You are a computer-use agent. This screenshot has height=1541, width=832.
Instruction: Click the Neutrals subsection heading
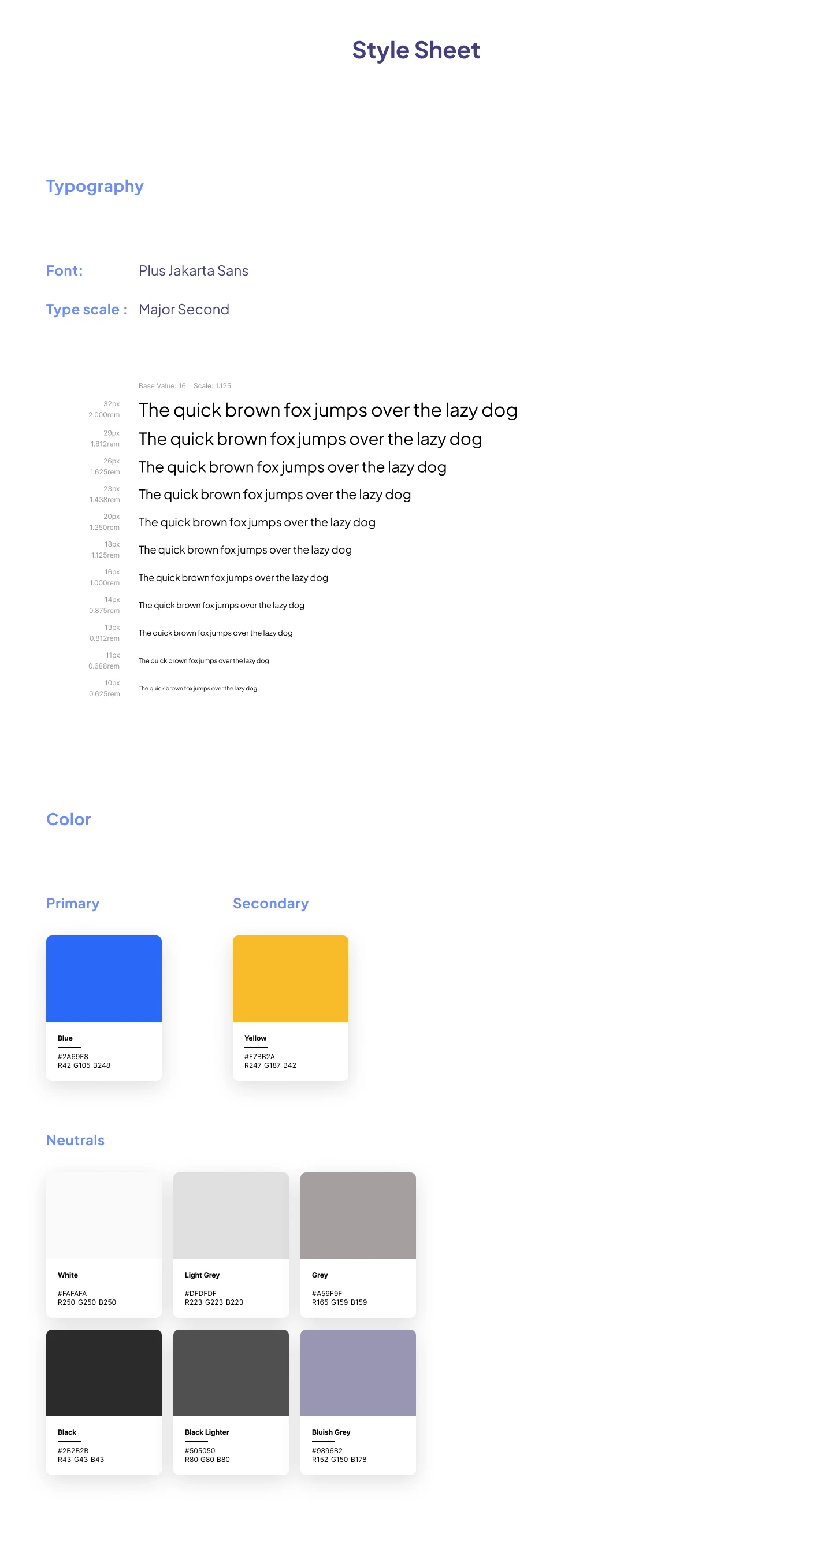[75, 1140]
